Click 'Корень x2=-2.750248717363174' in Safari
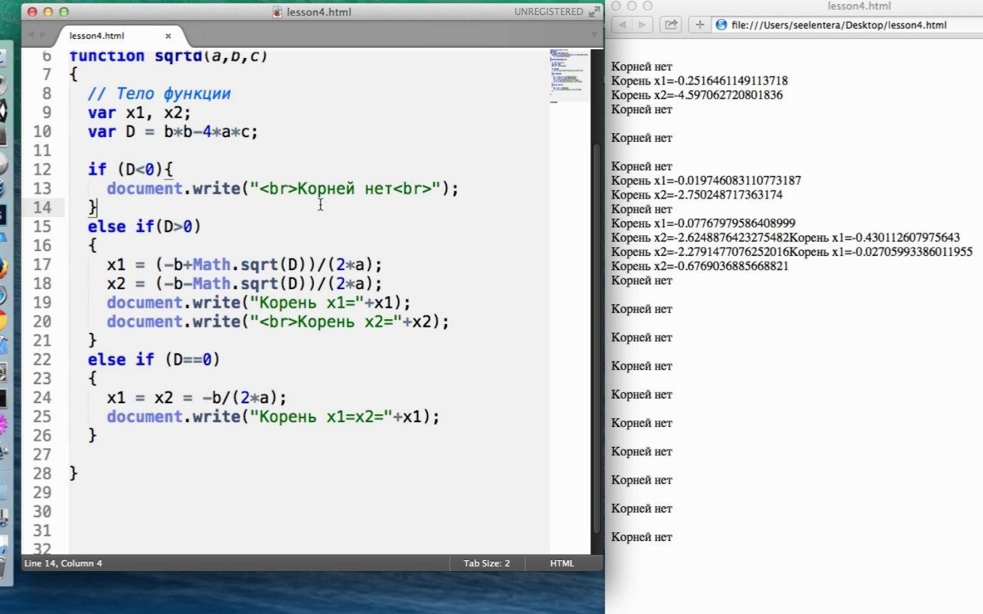The height and width of the screenshot is (614, 983). [x=697, y=195]
